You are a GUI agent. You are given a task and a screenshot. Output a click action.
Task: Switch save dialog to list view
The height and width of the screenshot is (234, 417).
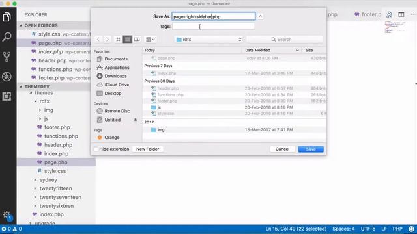128,39
